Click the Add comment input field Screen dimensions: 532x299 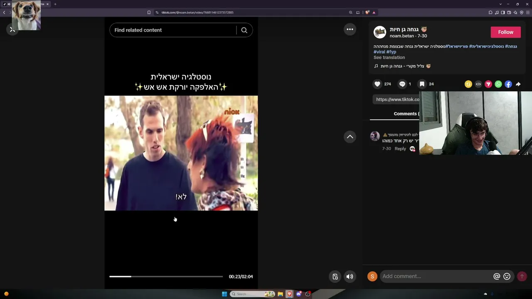[436, 276]
